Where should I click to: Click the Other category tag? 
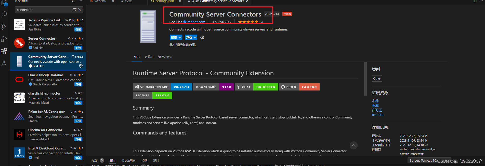tap(377, 79)
